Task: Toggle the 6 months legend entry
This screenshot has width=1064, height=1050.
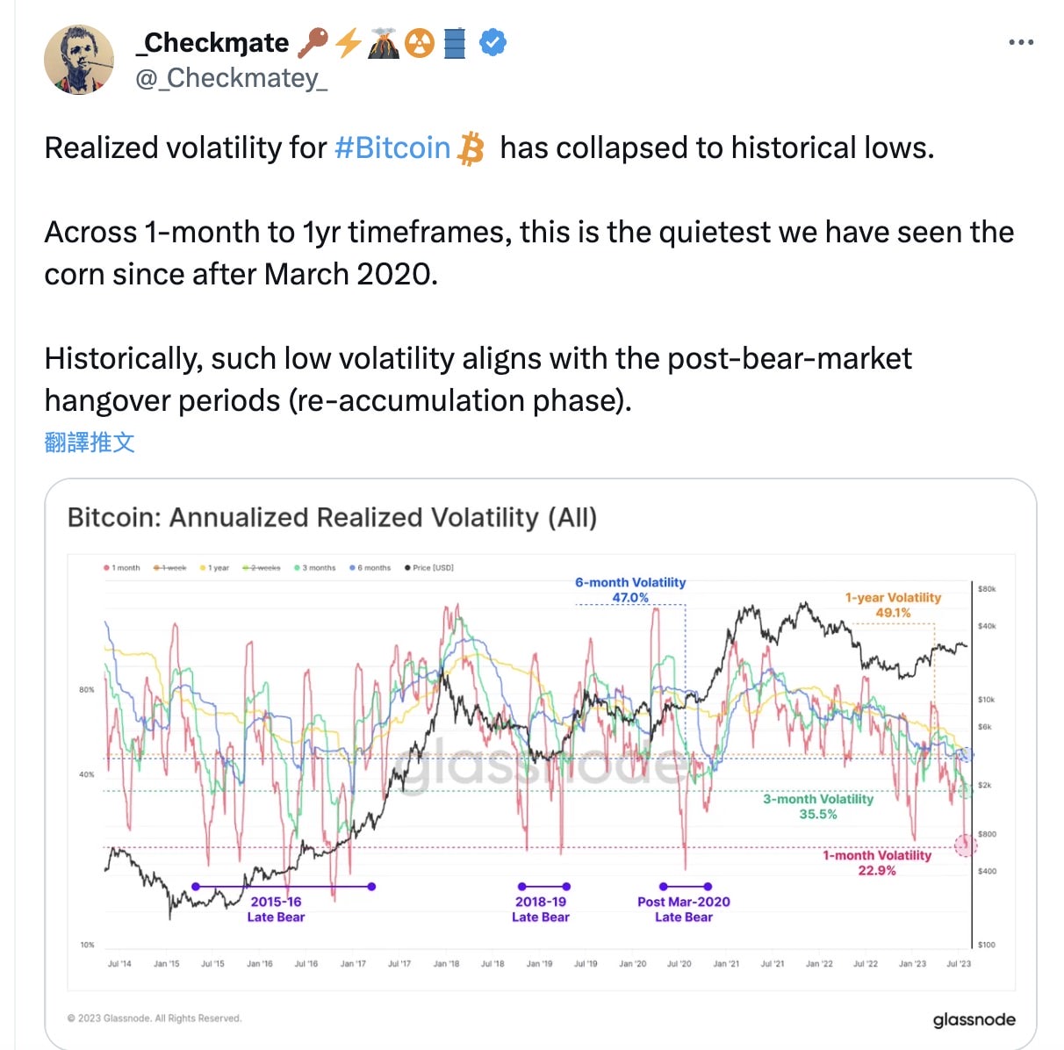Action: pos(370,568)
